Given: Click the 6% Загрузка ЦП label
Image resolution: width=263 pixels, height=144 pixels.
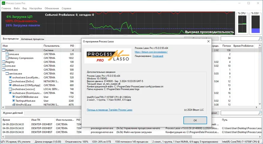Looking at the screenshot, I should click(19, 17).
